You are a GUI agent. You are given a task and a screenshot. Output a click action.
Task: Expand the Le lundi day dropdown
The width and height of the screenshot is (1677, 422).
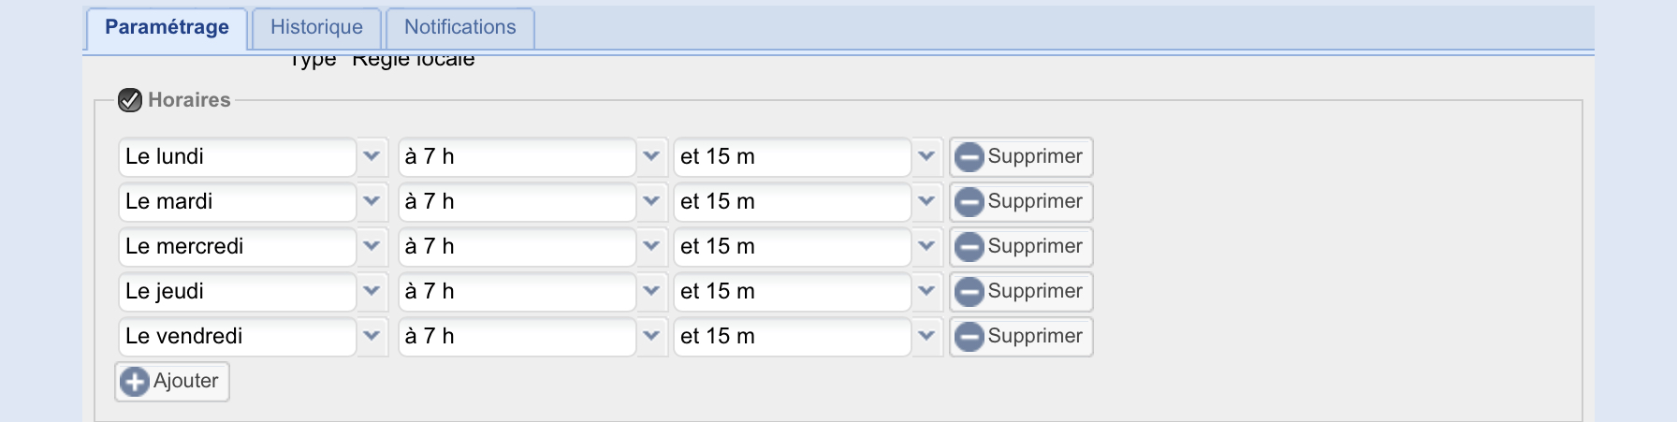[372, 157]
